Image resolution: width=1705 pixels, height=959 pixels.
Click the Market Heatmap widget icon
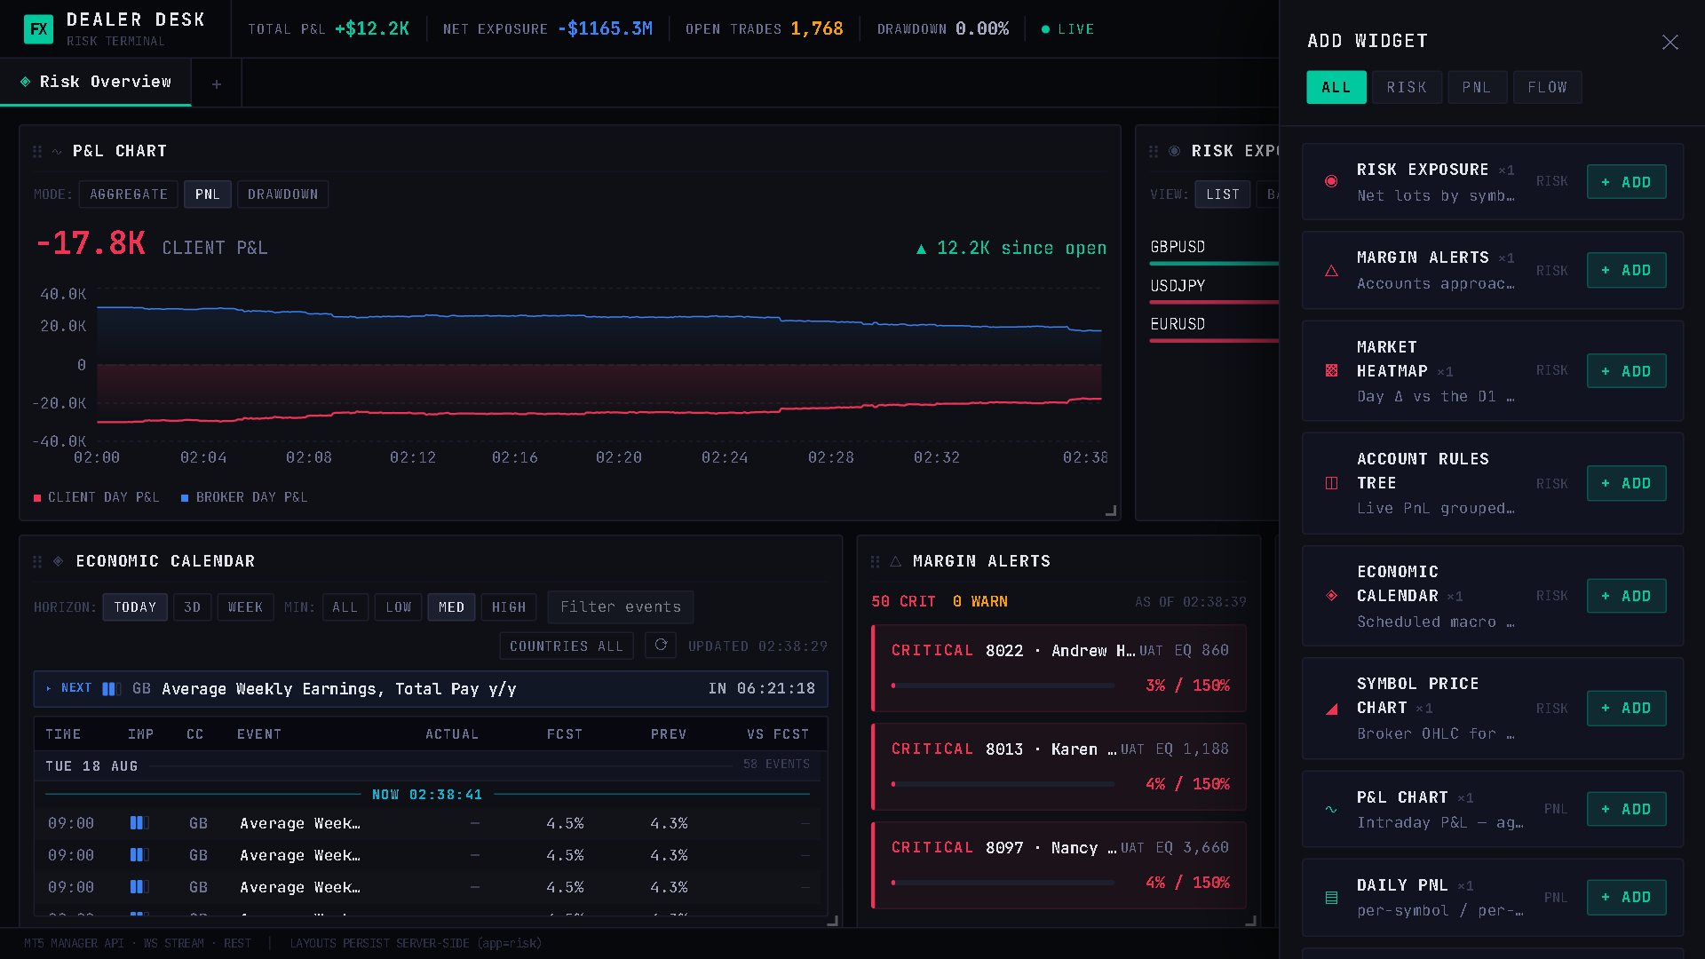[1331, 371]
